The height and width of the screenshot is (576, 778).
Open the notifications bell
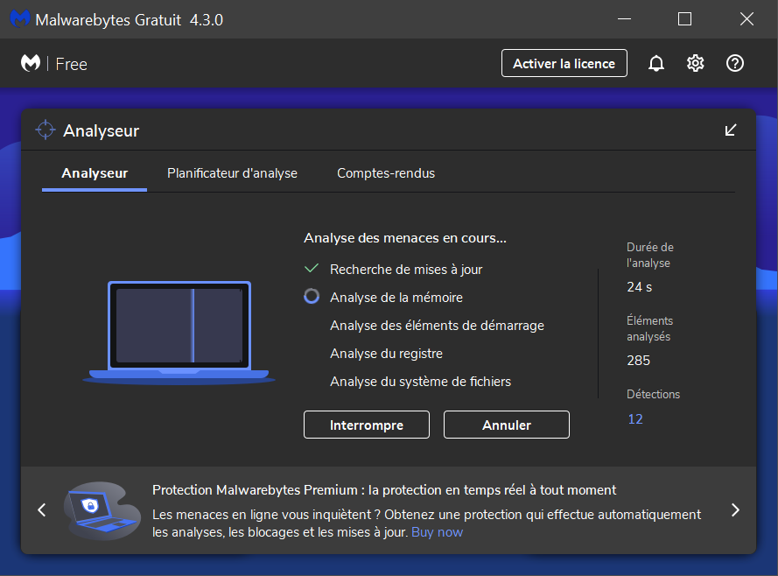pos(656,64)
